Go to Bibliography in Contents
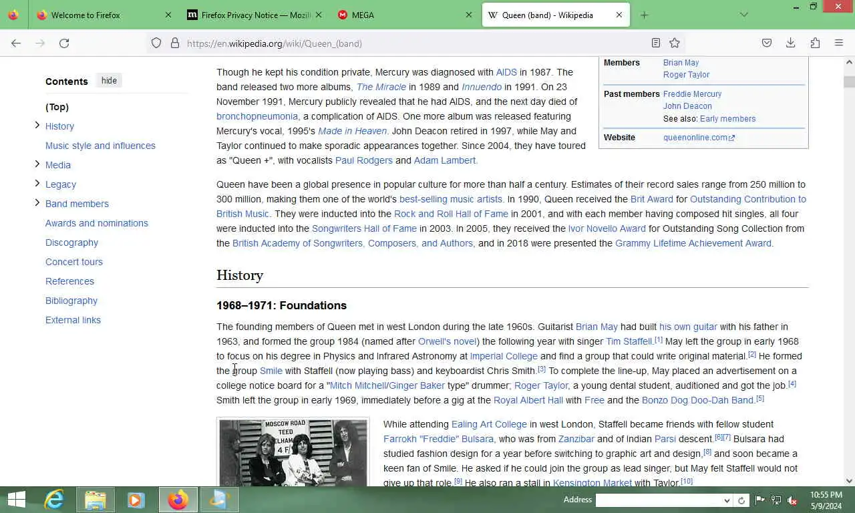855x513 pixels. tap(71, 301)
